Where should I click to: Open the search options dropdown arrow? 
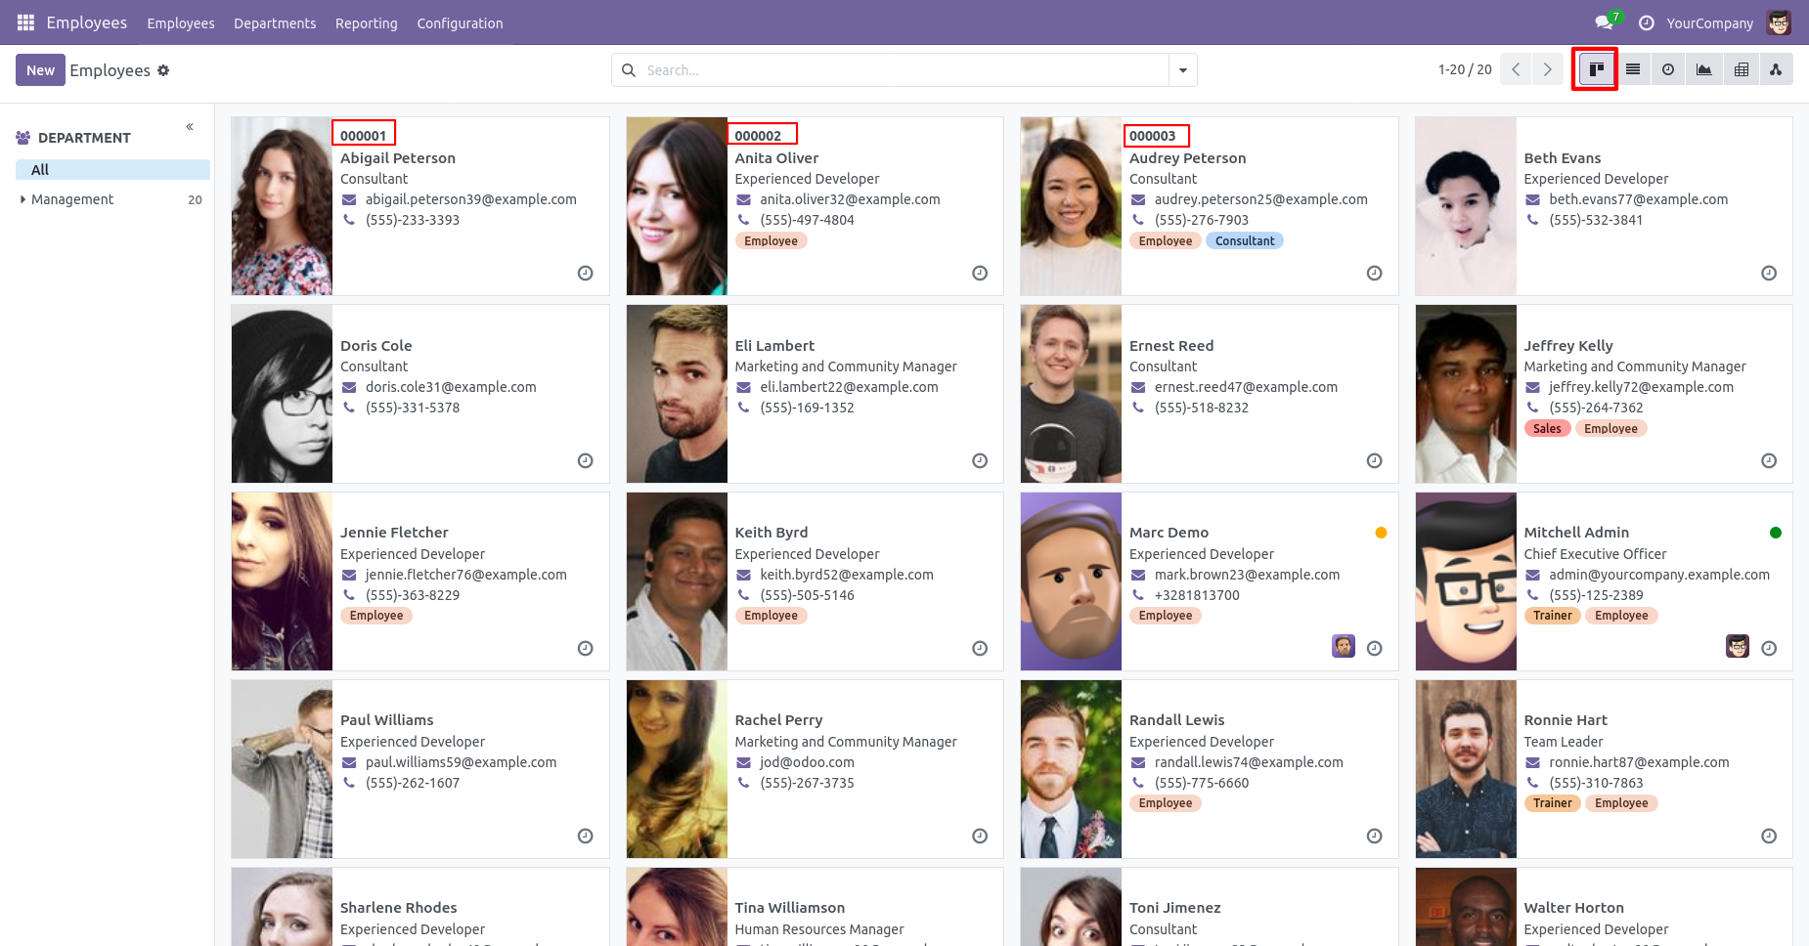click(1183, 70)
